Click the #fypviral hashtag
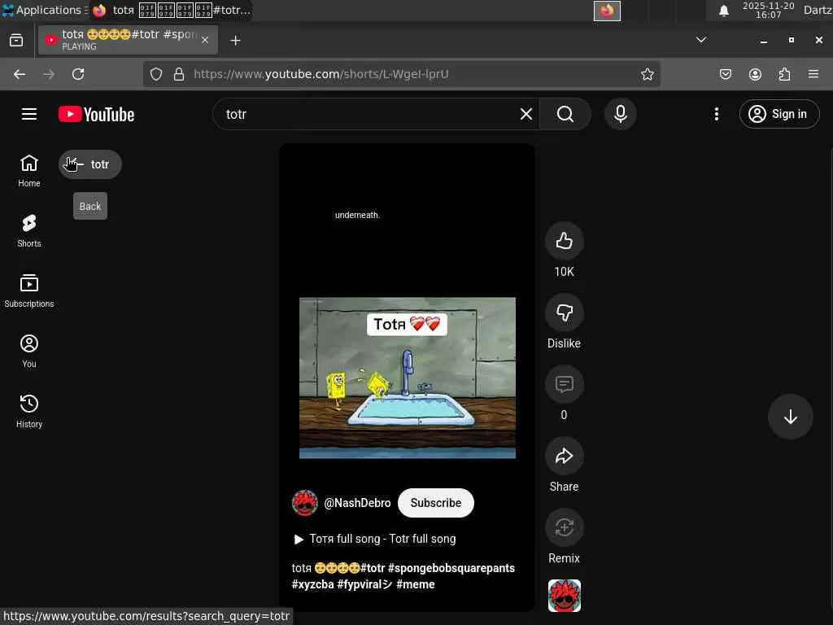This screenshot has width=833, height=625. click(x=364, y=584)
